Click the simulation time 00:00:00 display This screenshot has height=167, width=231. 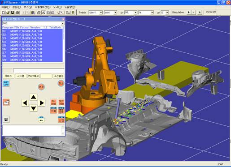point(211,12)
